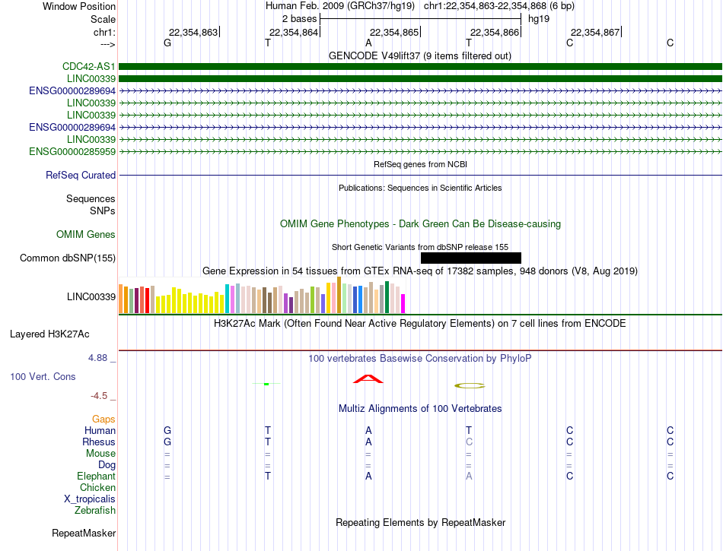The width and height of the screenshot is (723, 551).
Task: Click the 100 Vert. Cons track label
Action: (x=43, y=376)
